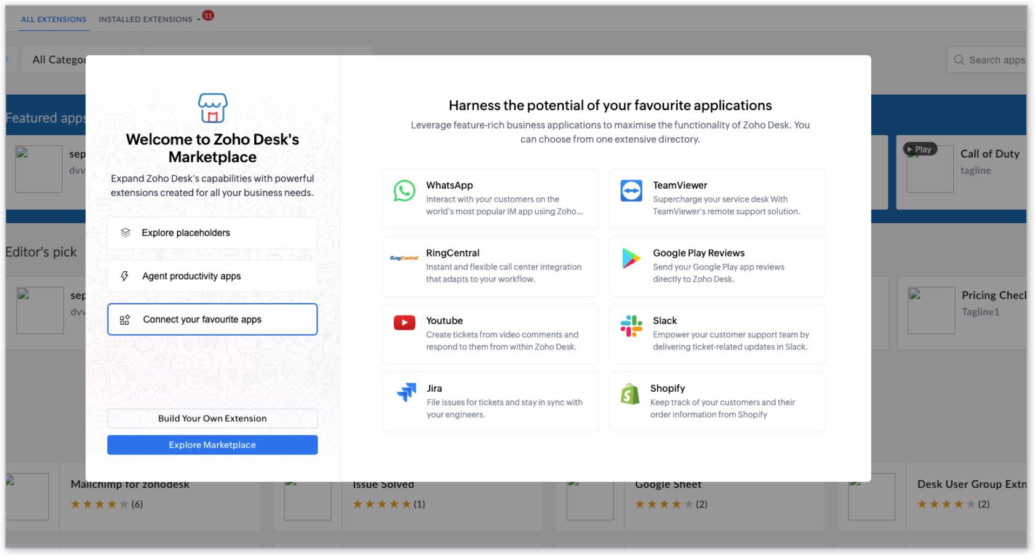
Task: Open the Google Play Reviews extension title
Action: [698, 253]
